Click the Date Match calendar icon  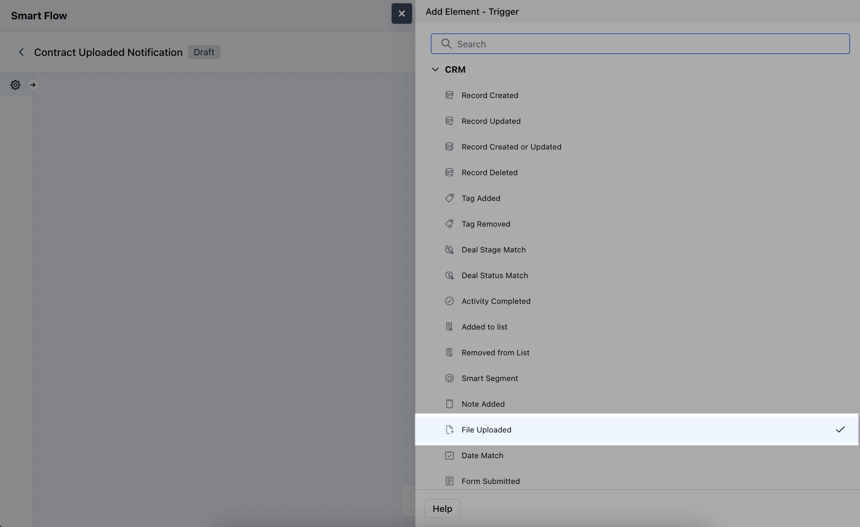(449, 455)
